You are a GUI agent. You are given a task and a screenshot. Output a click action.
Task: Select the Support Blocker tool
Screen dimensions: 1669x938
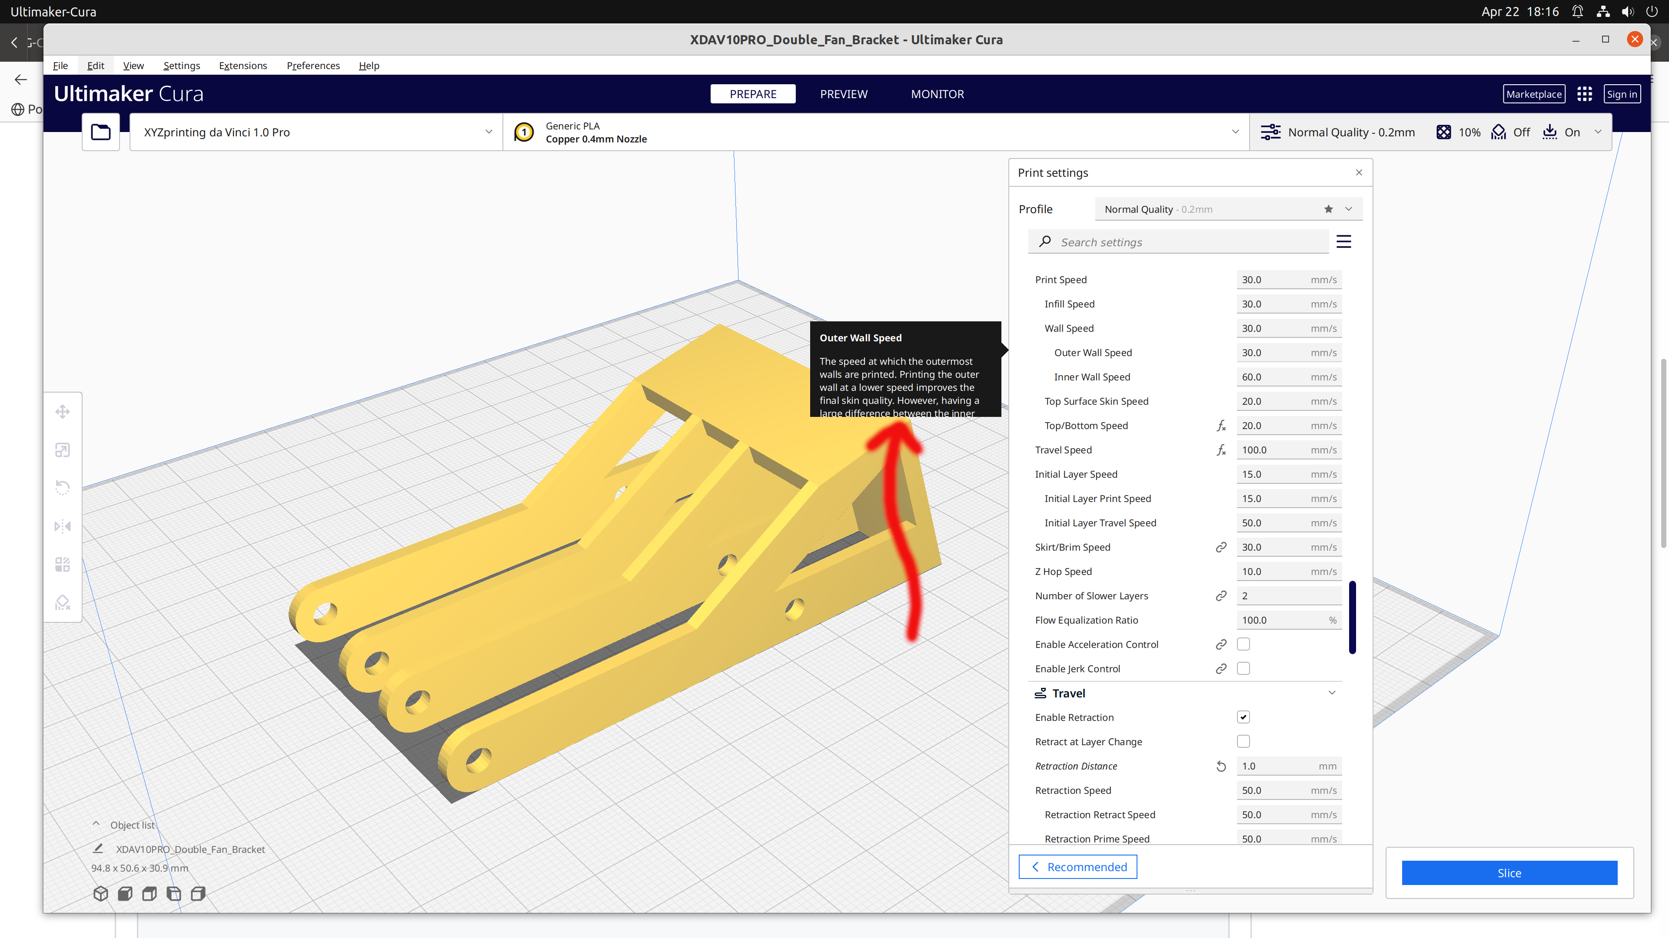click(x=62, y=602)
